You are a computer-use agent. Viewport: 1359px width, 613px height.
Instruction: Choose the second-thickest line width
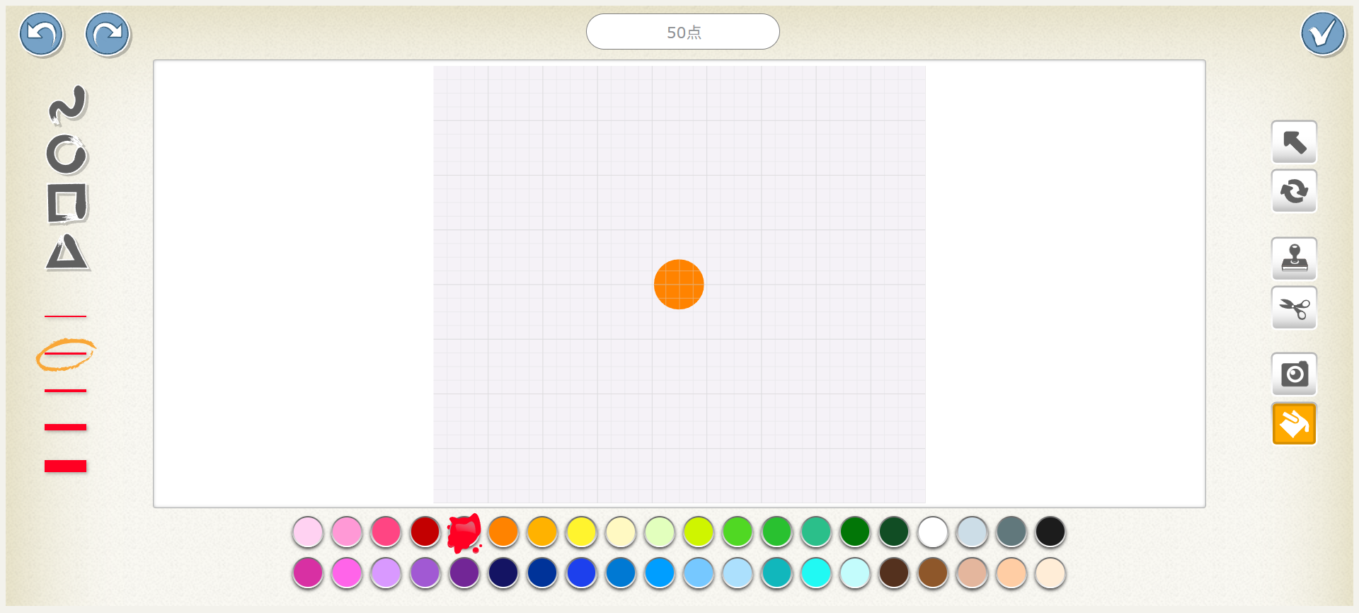(x=65, y=427)
